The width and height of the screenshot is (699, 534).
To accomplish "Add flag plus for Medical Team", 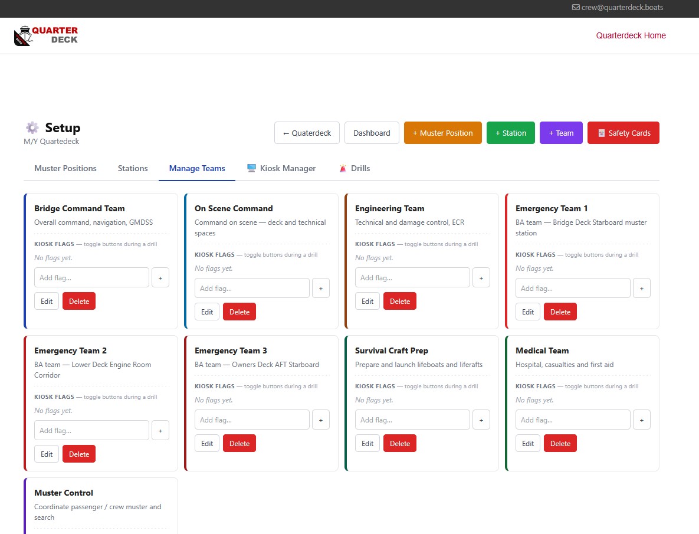I will 642,420.
